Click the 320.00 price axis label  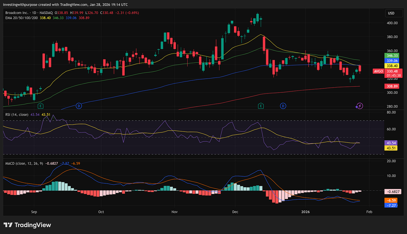coord(392,79)
